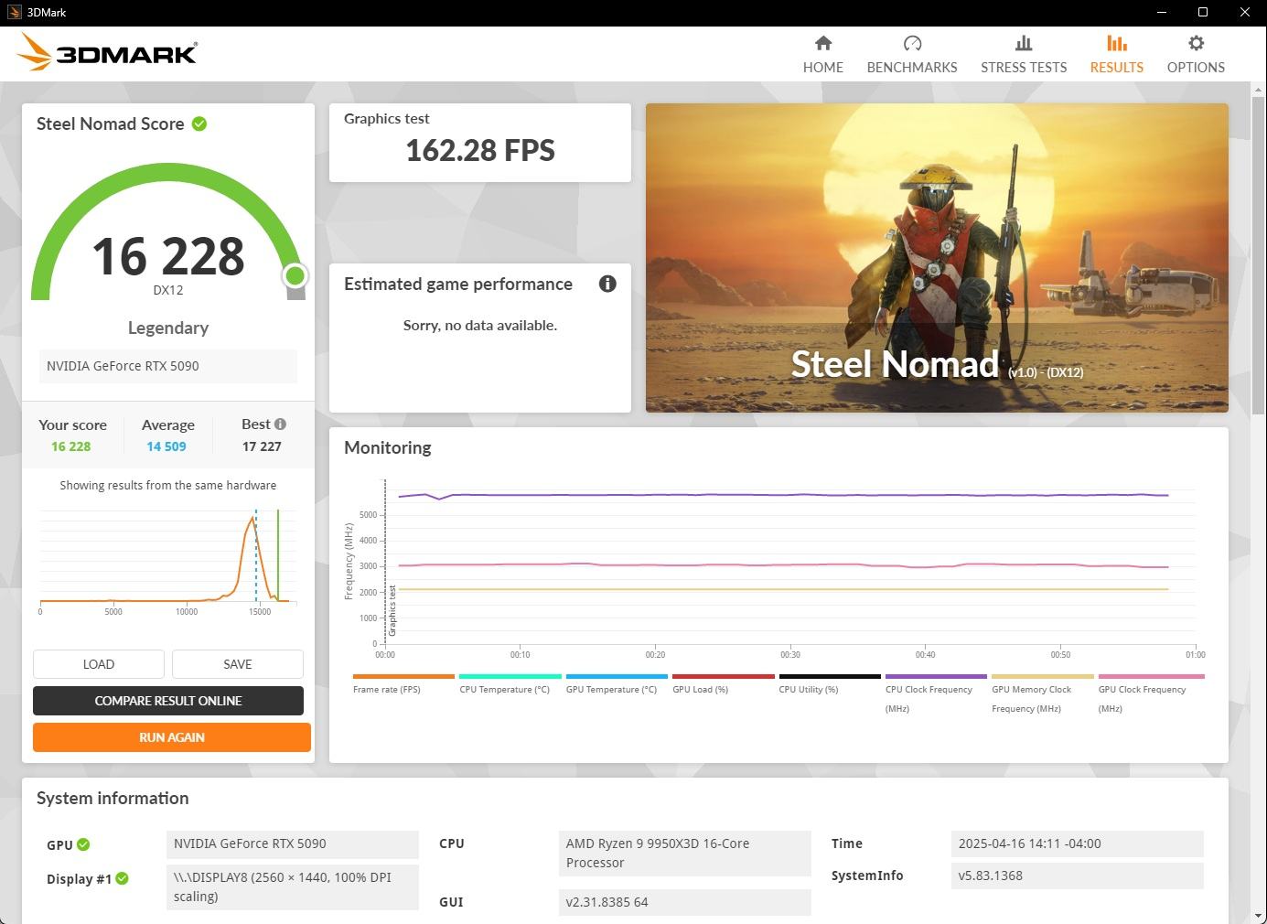Open the BENCHMARKS tab
The height and width of the screenshot is (924, 1267).
[912, 54]
